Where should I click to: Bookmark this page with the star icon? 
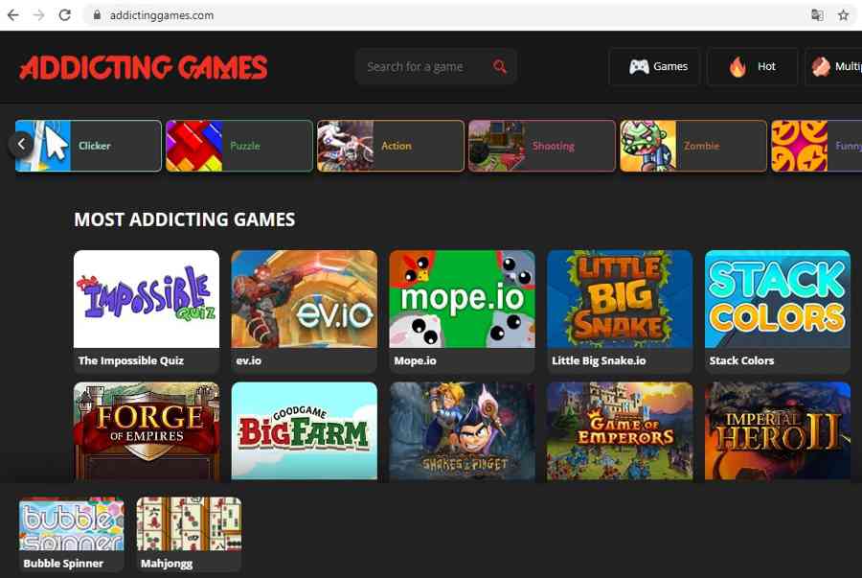(x=843, y=15)
